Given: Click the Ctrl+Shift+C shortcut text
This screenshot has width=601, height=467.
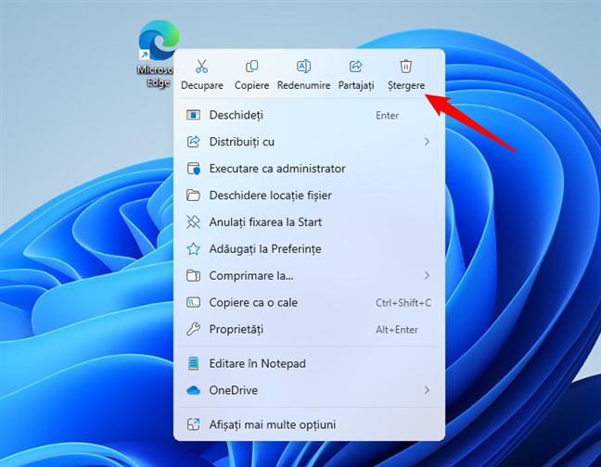Looking at the screenshot, I should tap(403, 303).
